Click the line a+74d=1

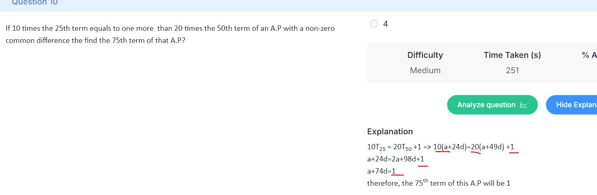pos(381,171)
